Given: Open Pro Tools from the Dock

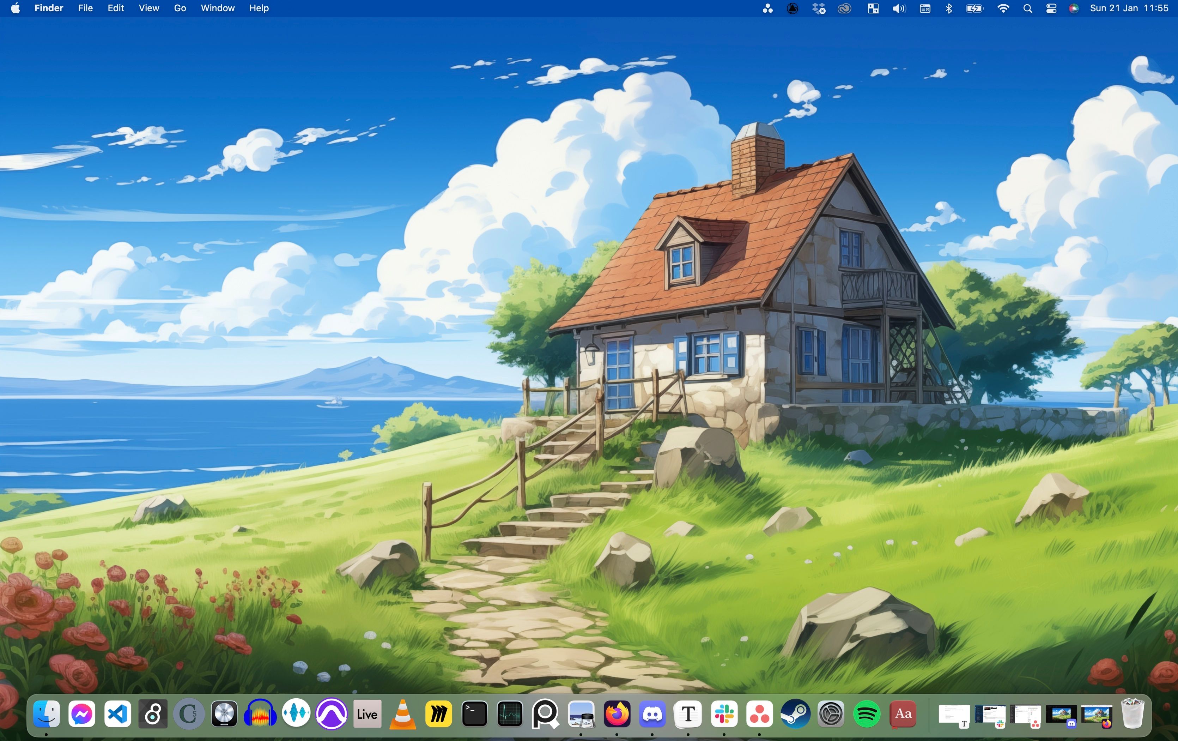Looking at the screenshot, I should point(331,715).
